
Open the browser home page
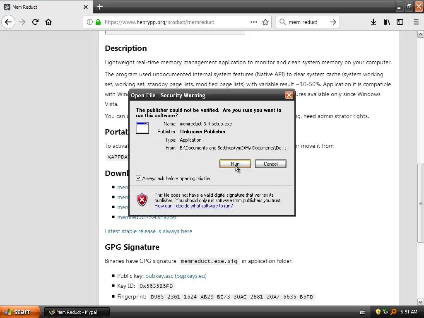(48, 22)
